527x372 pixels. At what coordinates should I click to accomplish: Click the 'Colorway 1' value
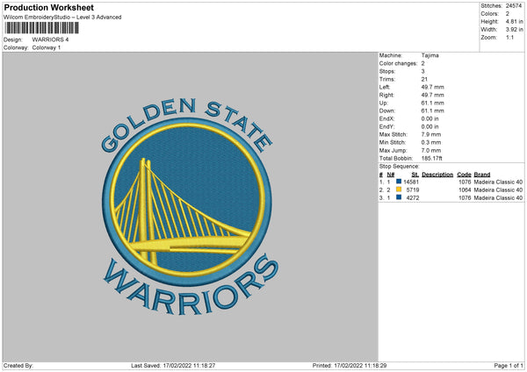(47, 47)
